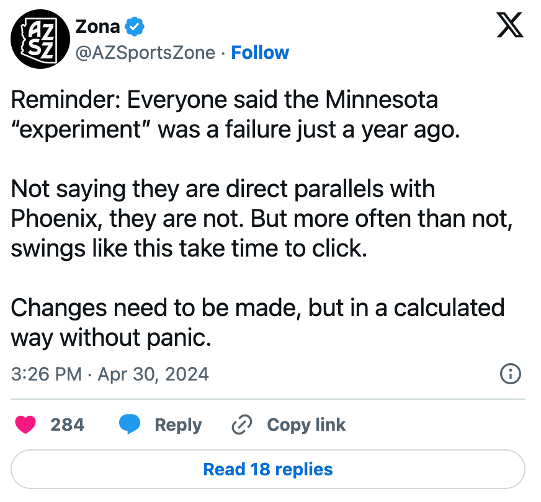Click the paragraph mentioning Phoenix parallels
The image size is (541, 502).
pos(262,218)
